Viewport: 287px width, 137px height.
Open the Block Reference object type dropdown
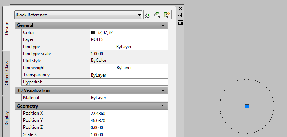pyautogui.click(x=78, y=15)
